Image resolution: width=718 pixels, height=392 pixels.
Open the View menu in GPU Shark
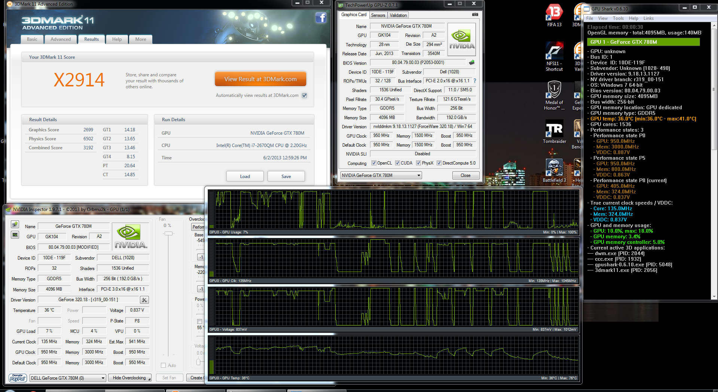(603, 18)
